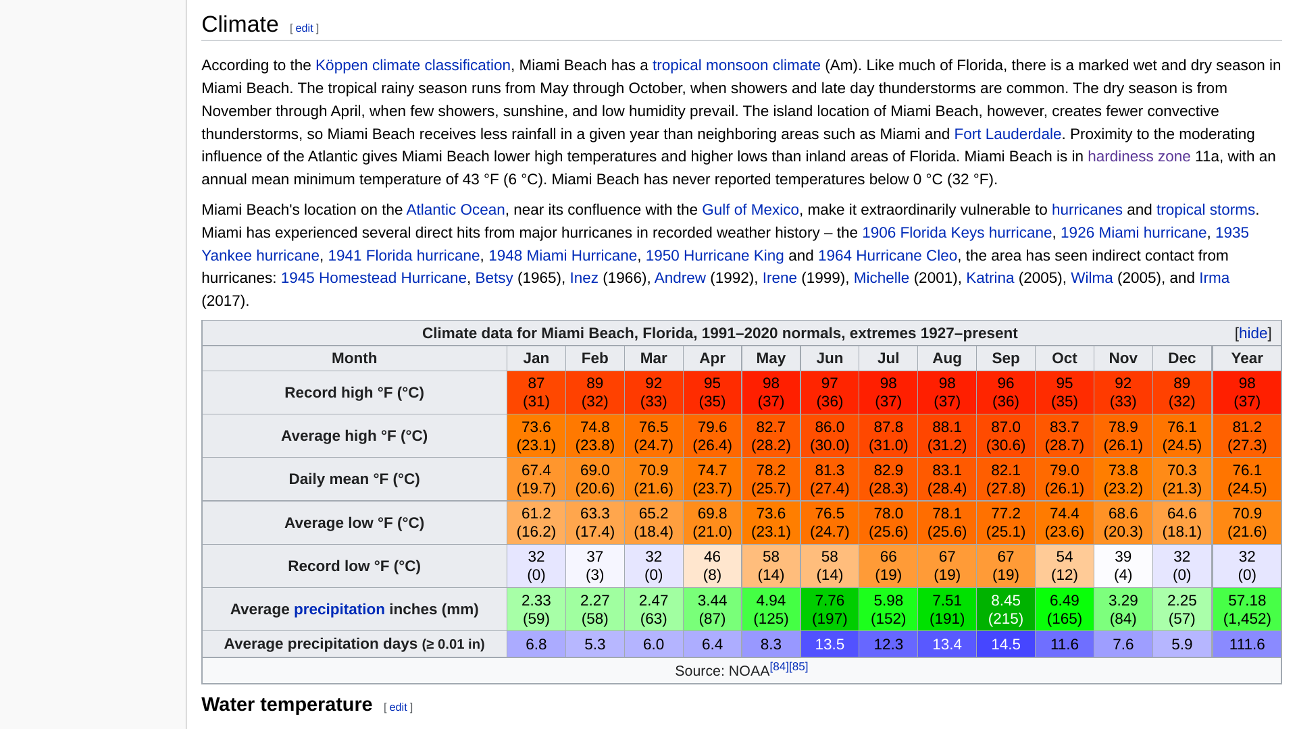
Task: Click the Month column header
Action: (354, 358)
